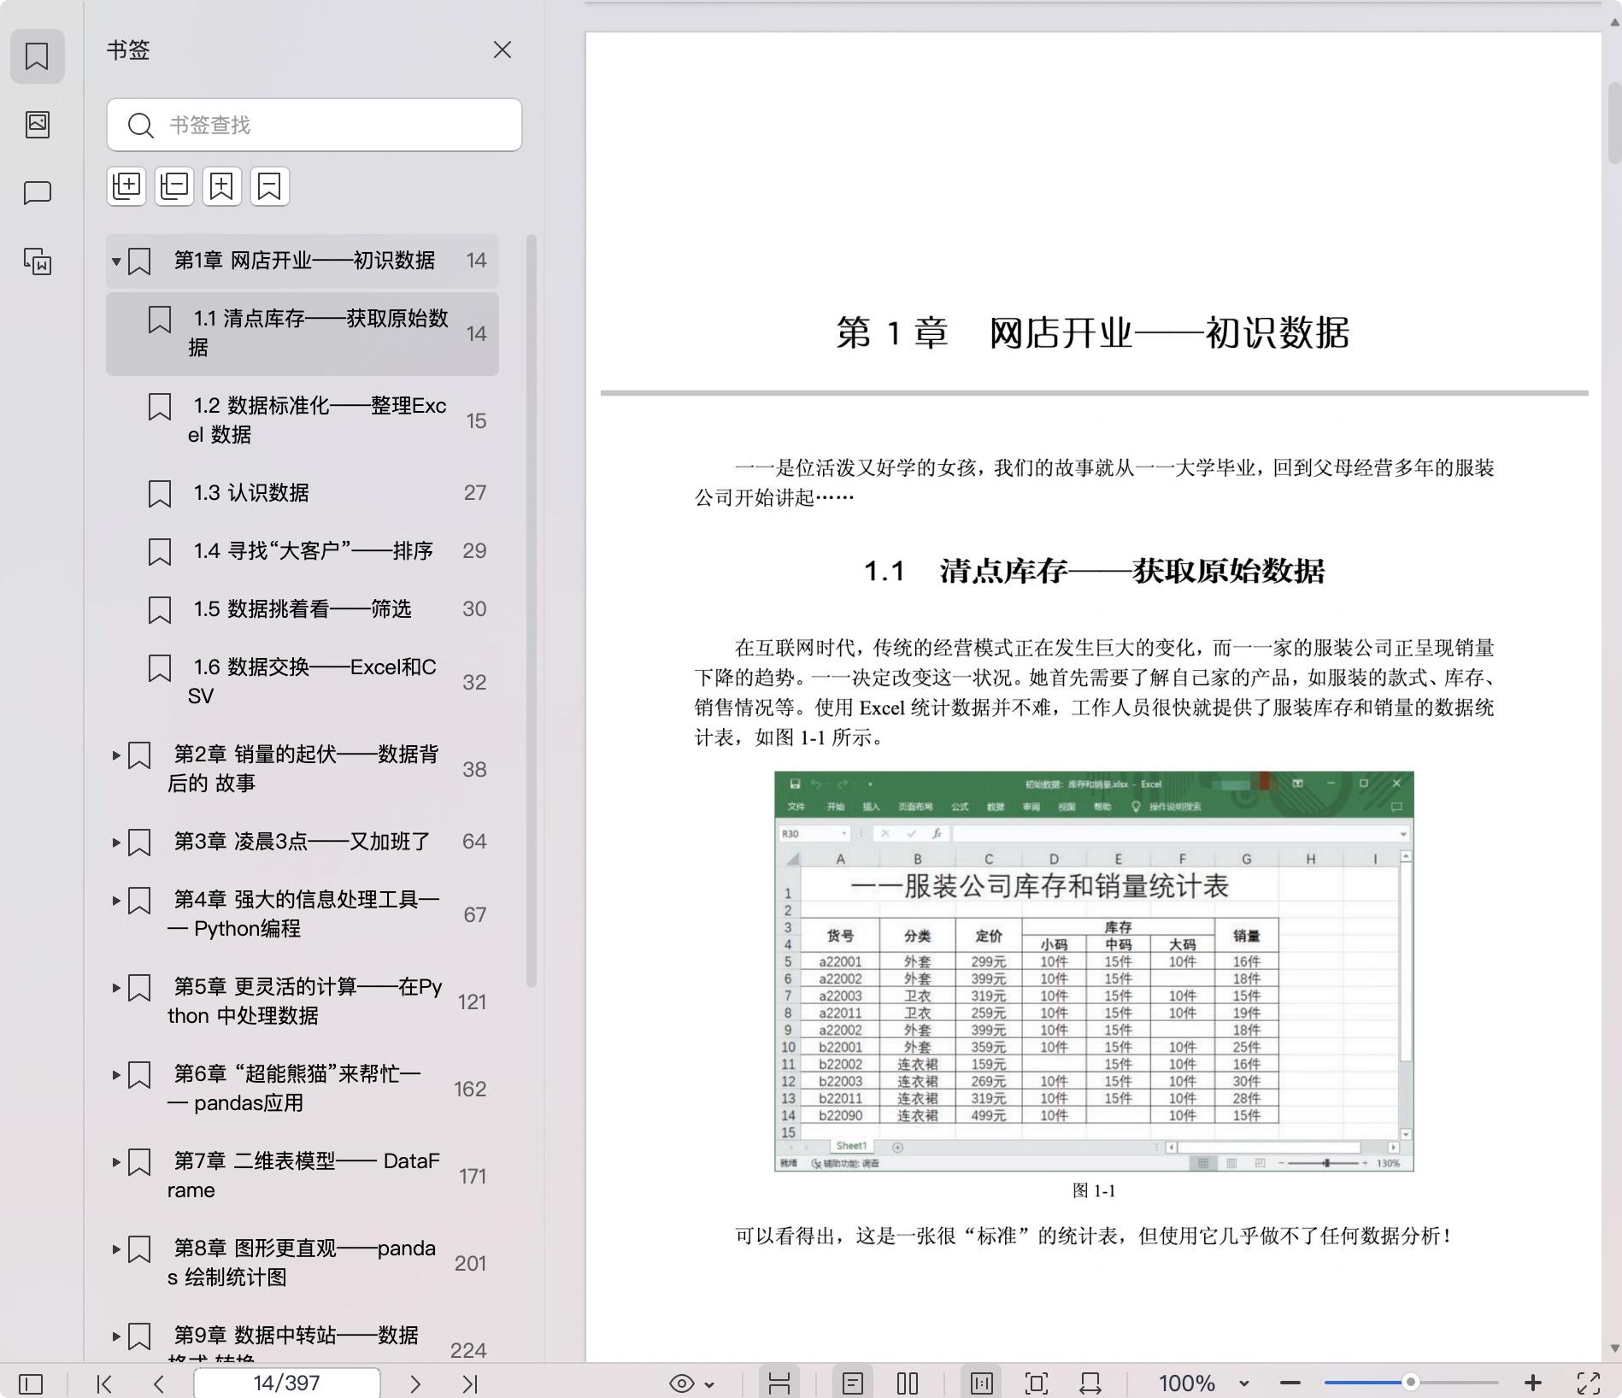The height and width of the screenshot is (1398, 1622).
Task: Open bookmark 1.5 数据挑着看 筛选
Action: pos(303,609)
